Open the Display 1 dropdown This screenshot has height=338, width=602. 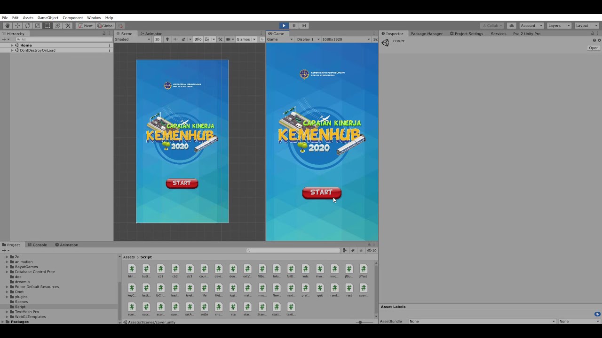[308, 39]
